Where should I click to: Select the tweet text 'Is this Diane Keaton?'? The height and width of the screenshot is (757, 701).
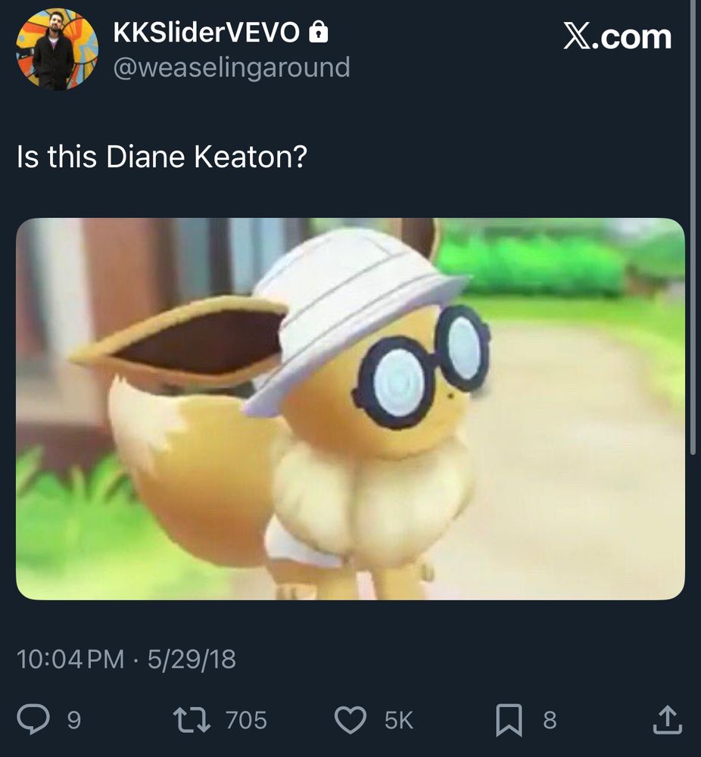point(162,157)
